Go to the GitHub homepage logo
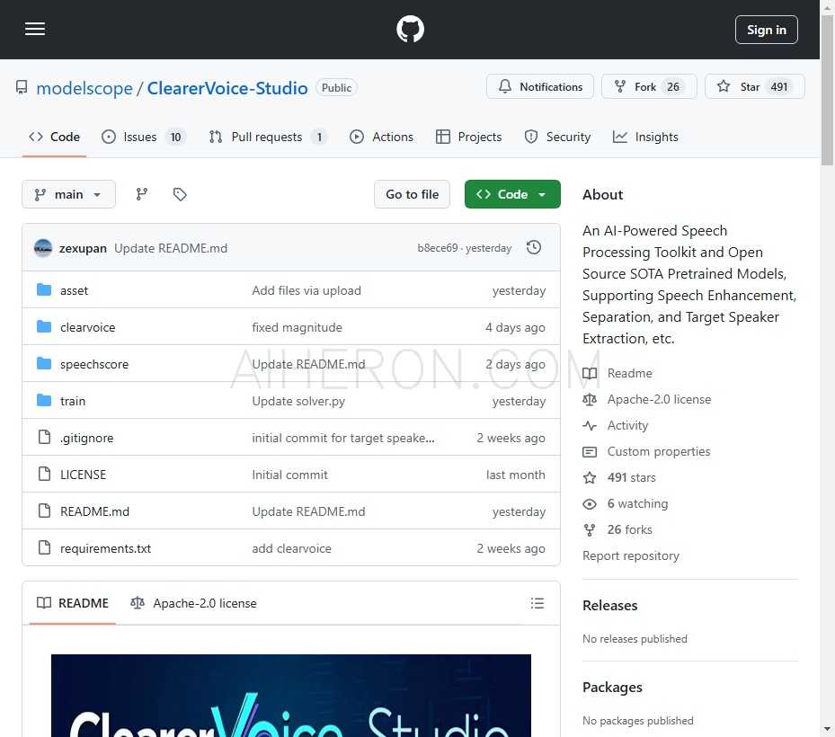This screenshot has height=737, width=835. click(x=410, y=29)
